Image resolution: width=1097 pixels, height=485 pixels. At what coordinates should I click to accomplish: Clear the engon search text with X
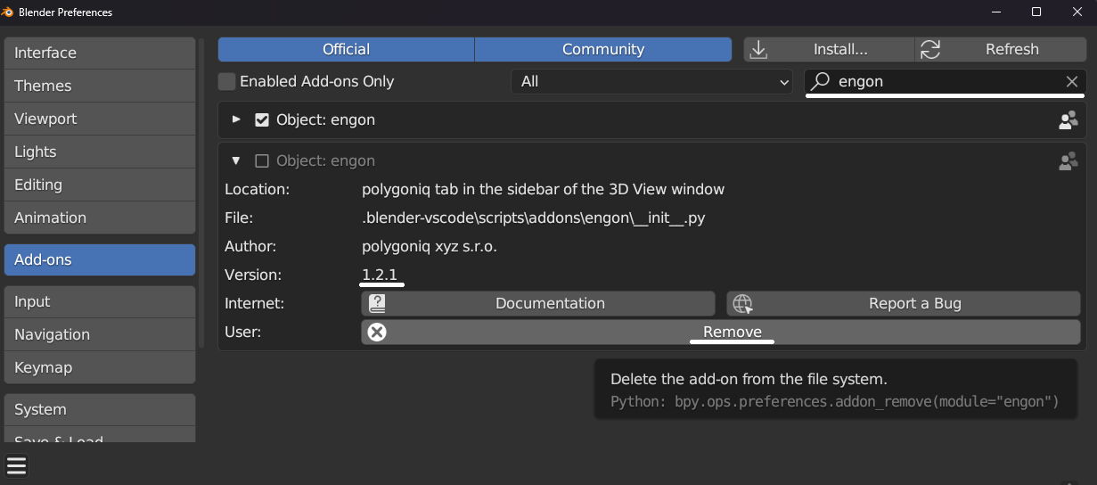pos(1072,81)
